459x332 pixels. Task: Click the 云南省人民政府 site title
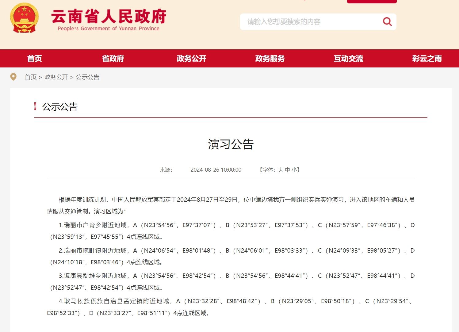(x=109, y=17)
